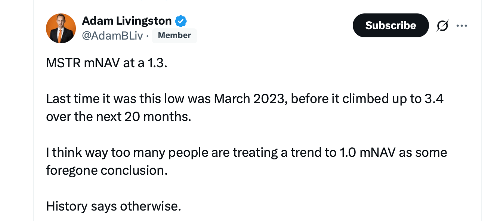497x221 pixels.
Task: Click the Member badge label
Action: click(x=174, y=35)
